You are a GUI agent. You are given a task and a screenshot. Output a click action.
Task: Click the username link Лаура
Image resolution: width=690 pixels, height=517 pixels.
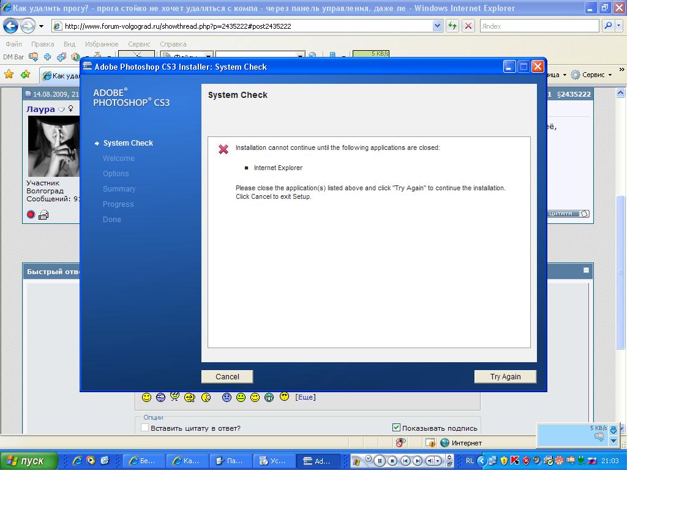click(x=40, y=109)
